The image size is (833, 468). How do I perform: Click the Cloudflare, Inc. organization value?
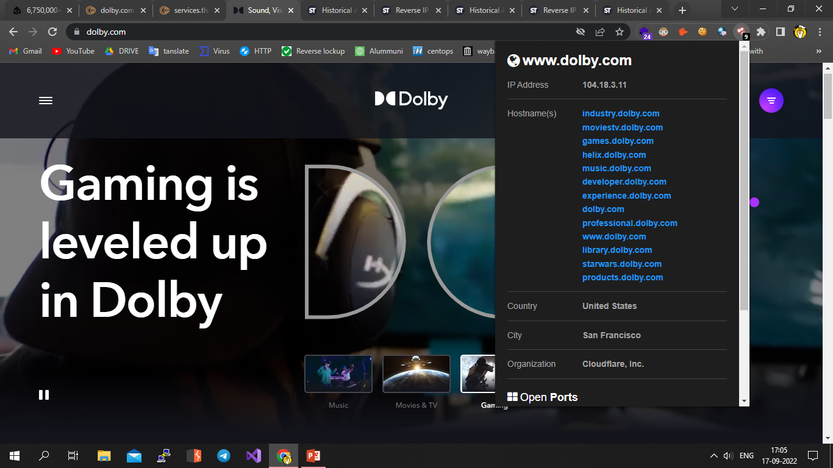click(x=613, y=364)
